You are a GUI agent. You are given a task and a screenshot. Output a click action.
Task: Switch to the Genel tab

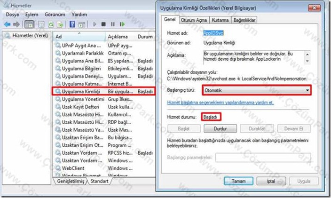pos(170,19)
